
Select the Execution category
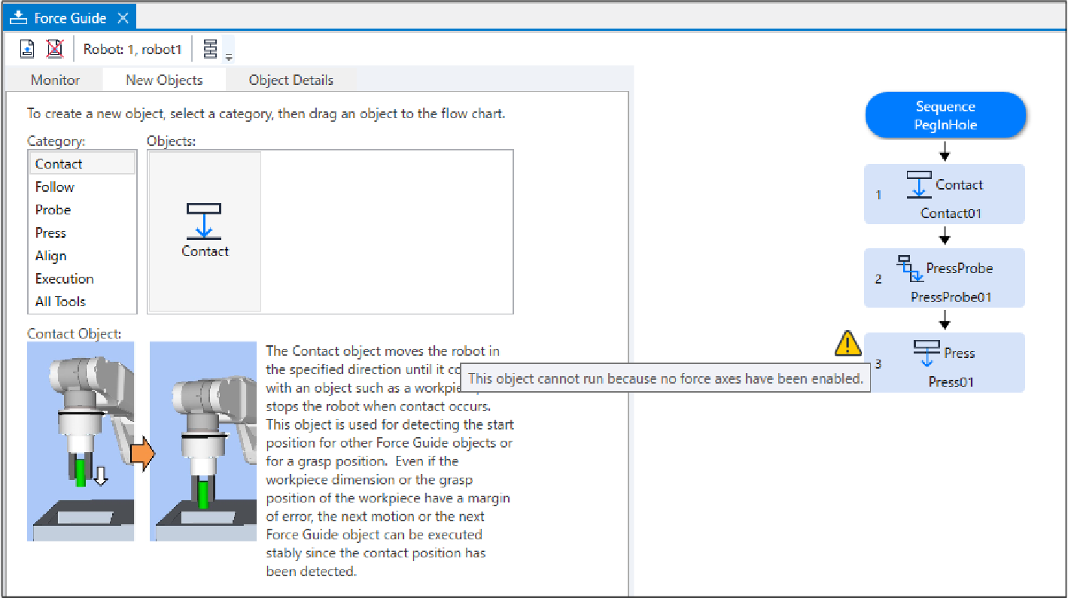pos(64,278)
